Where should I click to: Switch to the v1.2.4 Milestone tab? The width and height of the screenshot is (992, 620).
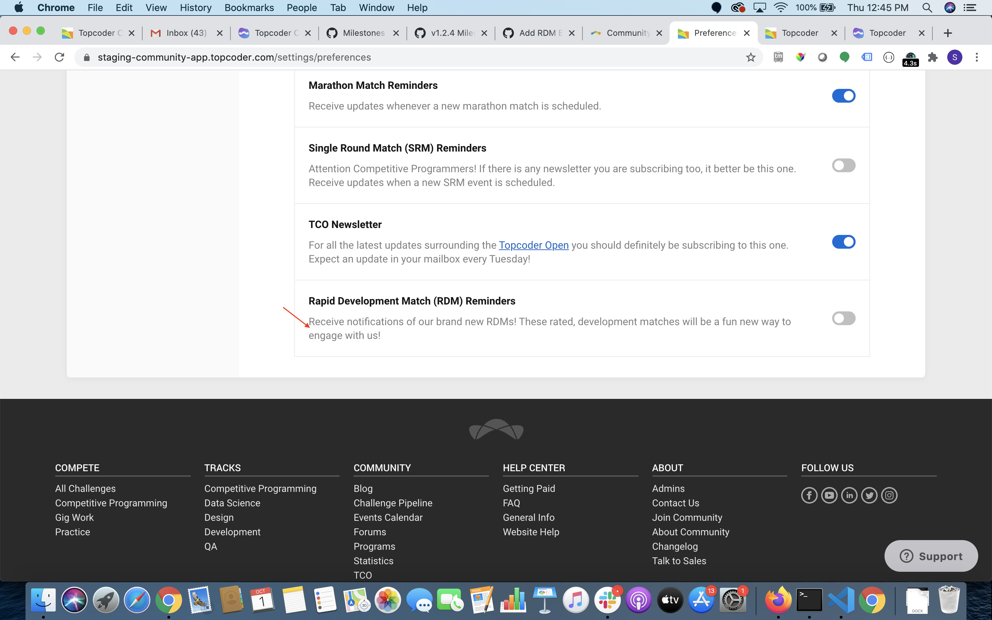point(451,33)
